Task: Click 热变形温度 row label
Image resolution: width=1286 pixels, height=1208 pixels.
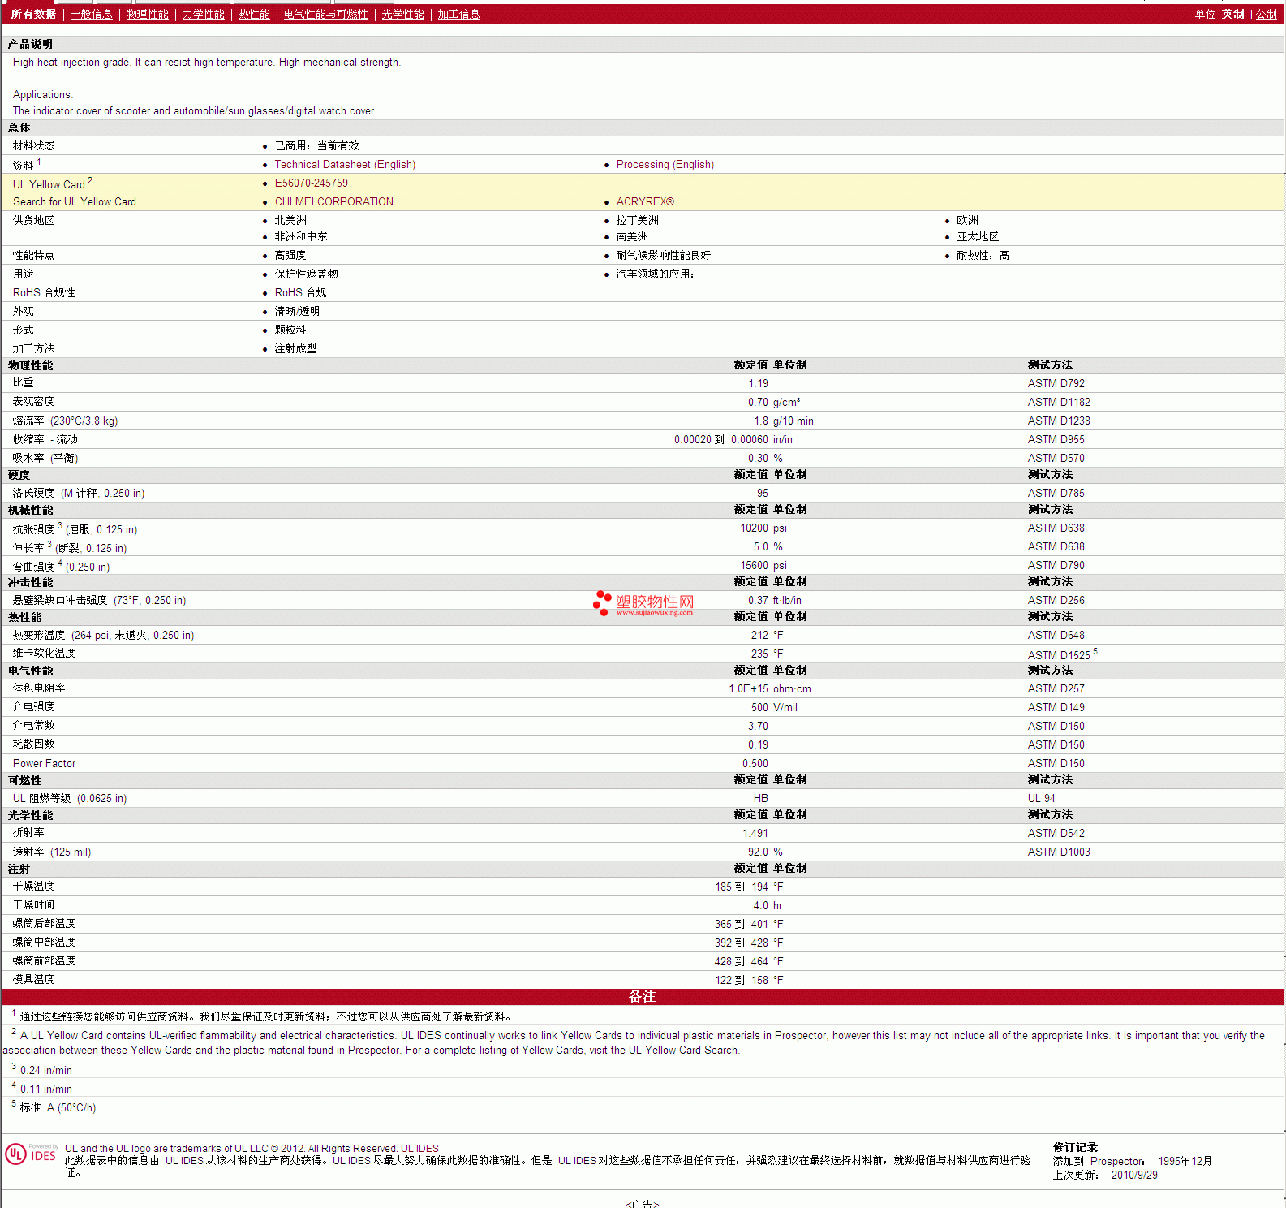Action: 103,635
